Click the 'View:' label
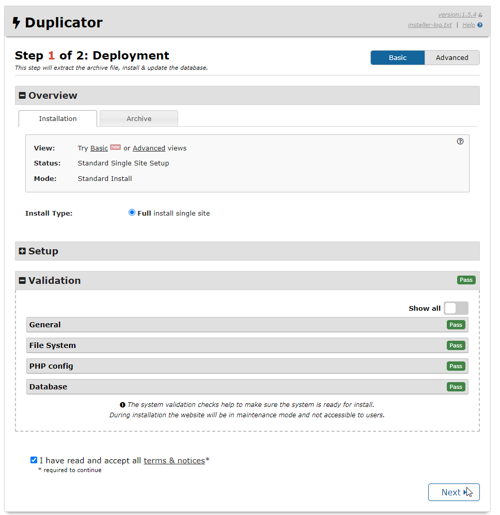The width and height of the screenshot is (500, 515). (x=44, y=148)
